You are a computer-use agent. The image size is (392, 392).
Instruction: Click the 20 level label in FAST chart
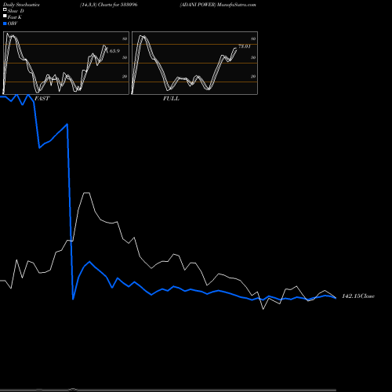point(125,76)
